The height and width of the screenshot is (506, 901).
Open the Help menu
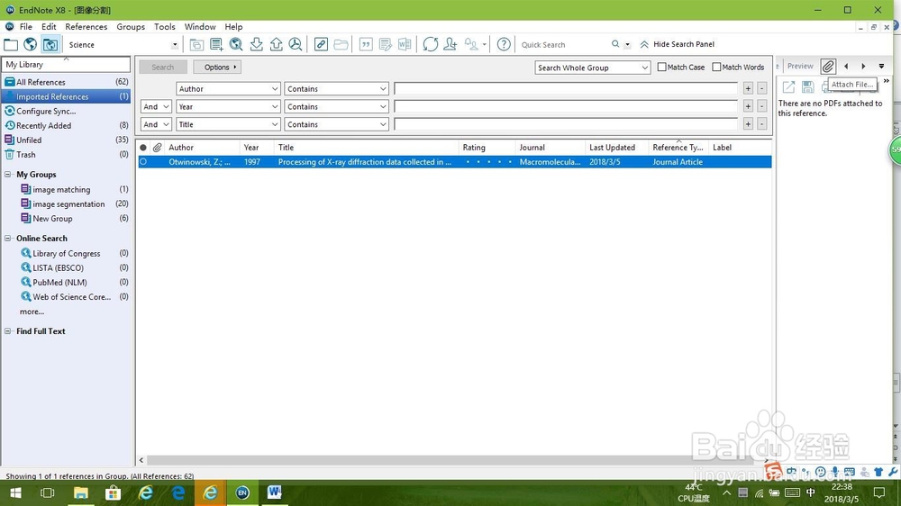click(233, 26)
